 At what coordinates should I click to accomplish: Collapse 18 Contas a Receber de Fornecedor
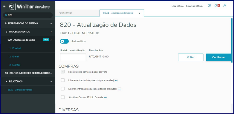pos(51,73)
